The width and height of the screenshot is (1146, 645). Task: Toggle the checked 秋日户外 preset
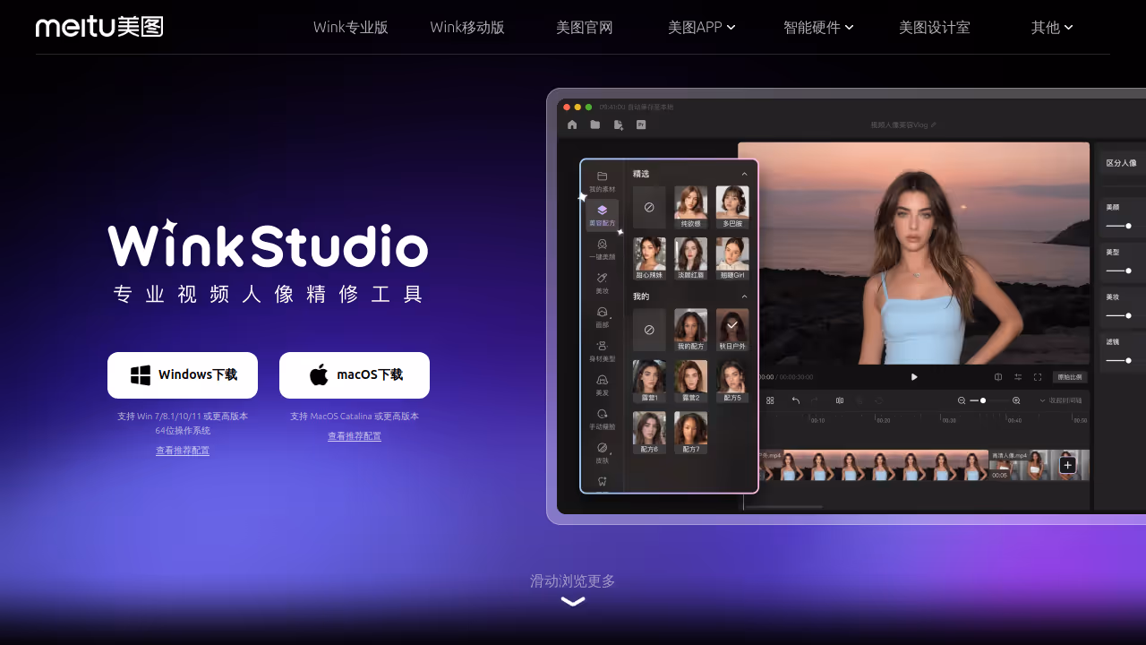732,330
